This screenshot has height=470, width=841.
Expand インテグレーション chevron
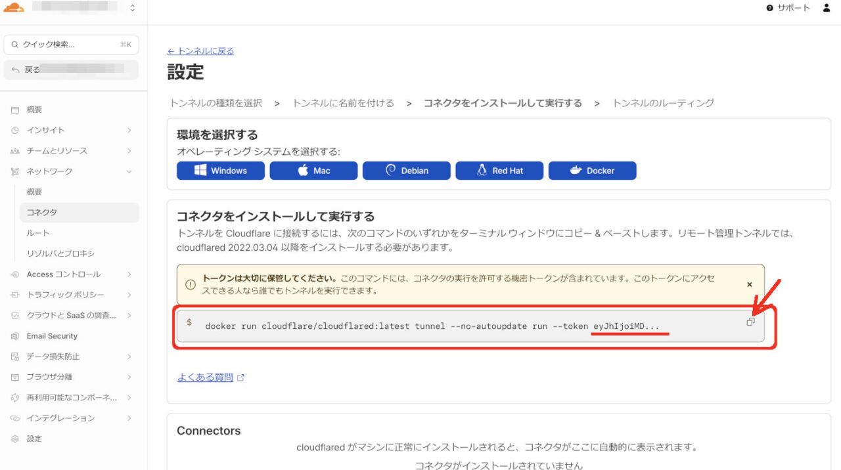coord(129,418)
